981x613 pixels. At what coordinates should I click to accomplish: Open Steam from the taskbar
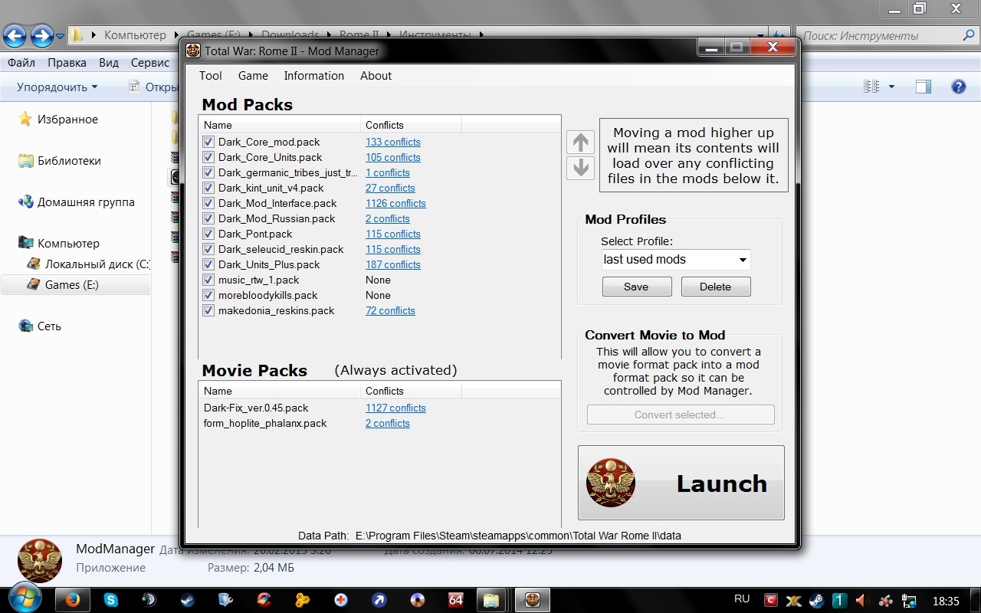tap(187, 600)
